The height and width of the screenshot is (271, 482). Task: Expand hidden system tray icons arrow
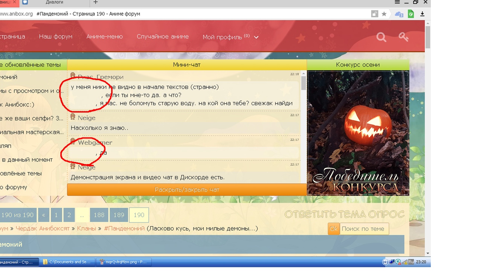(x=385, y=262)
